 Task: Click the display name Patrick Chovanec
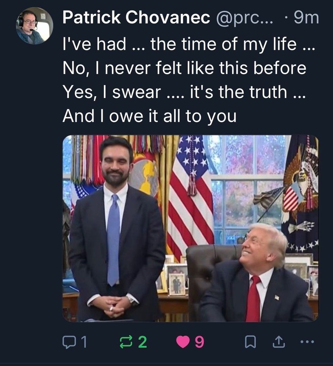[x=136, y=18]
